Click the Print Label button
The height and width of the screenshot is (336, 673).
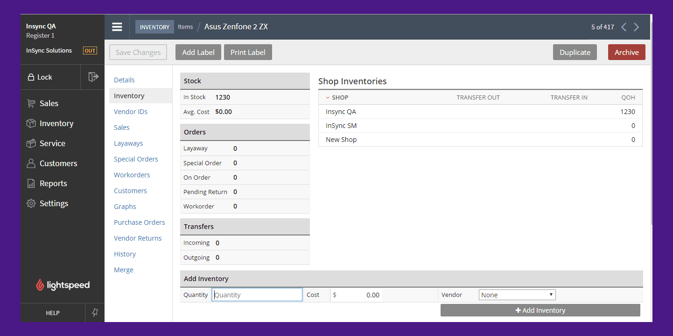coord(248,52)
